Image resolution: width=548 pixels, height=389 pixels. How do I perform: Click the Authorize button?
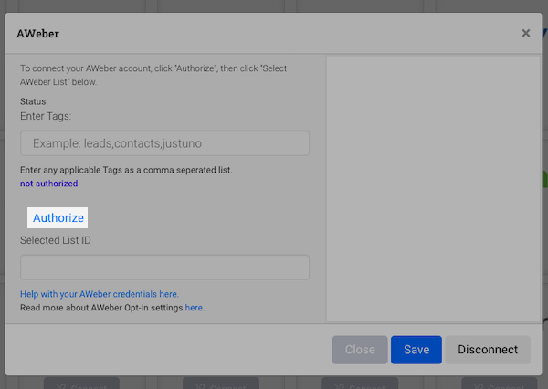click(x=58, y=217)
